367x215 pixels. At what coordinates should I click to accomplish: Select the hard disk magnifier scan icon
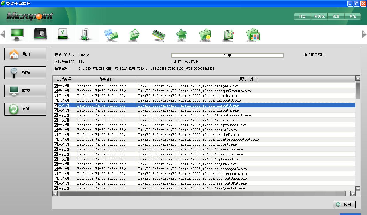click(40, 34)
